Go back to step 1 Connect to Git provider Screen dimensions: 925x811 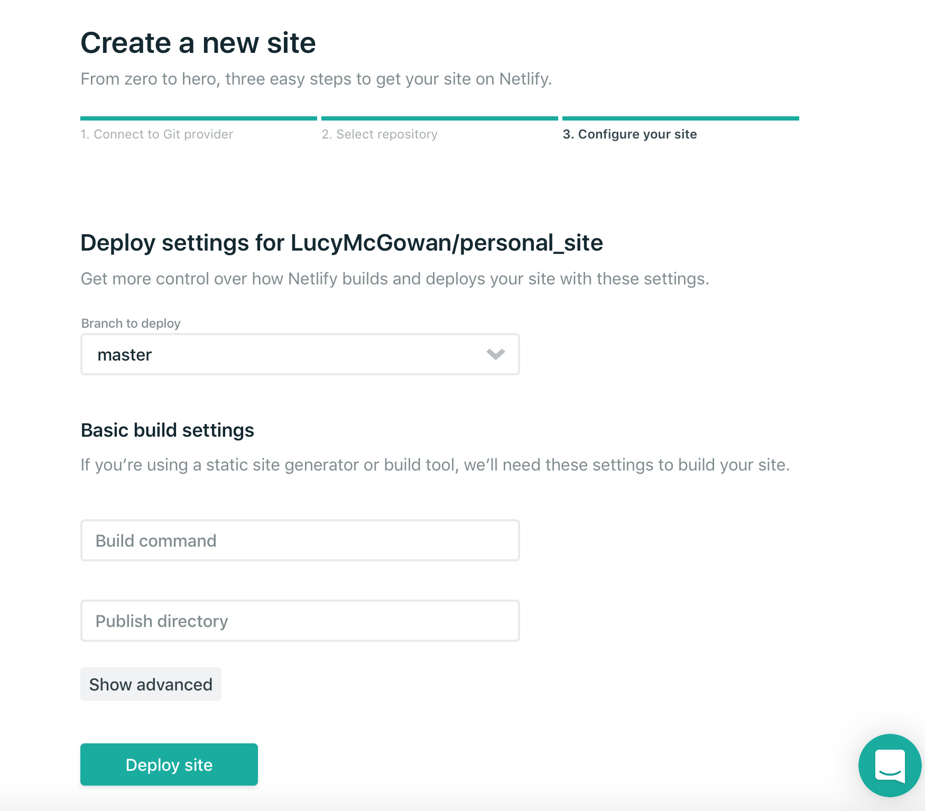[156, 134]
